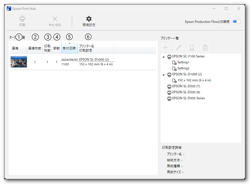Select the EPSON SL-D500 Series printer
The height and width of the screenshot is (186, 252).
[188, 98]
